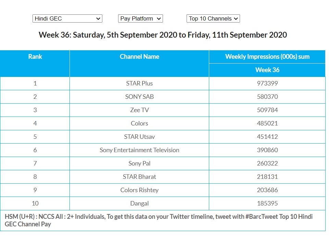This screenshot has height=239, width=329.
Task: Select the Sony Pal channel row
Action: [139, 163]
